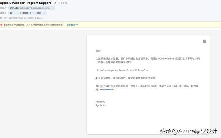Image resolution: width=221 pixels, height=138 pixels.
Task: Click the paragraph starting 为继续进行此次注册
Action: tap(147, 60)
